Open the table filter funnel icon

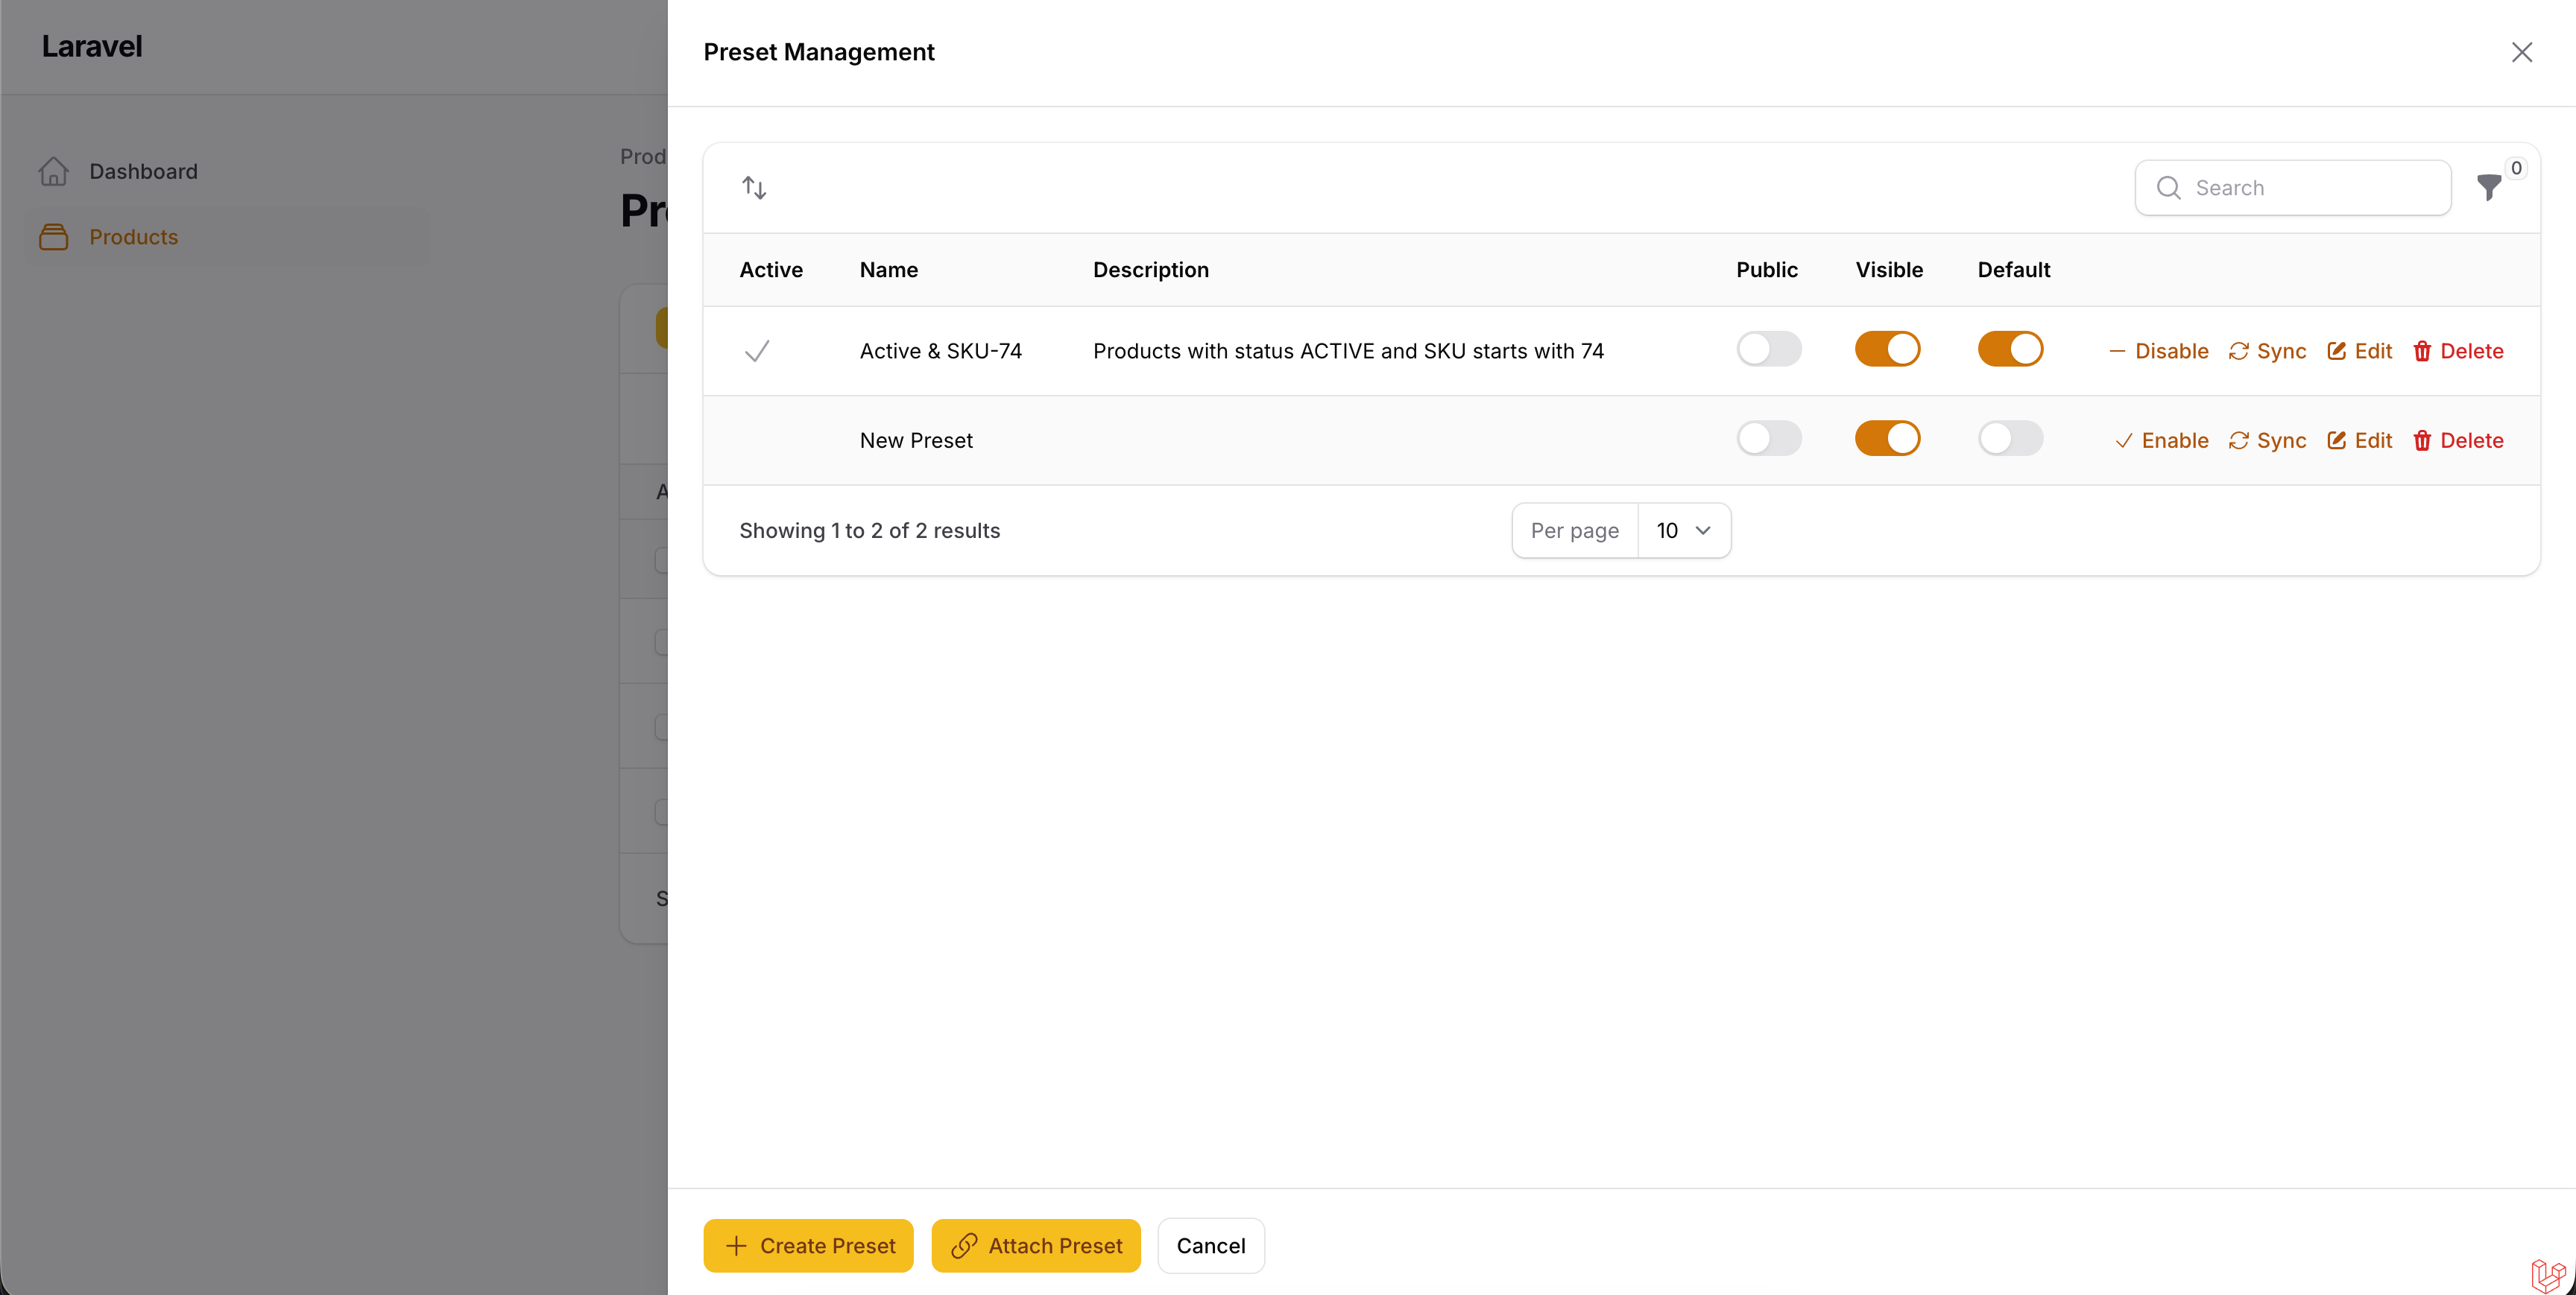(x=2489, y=188)
